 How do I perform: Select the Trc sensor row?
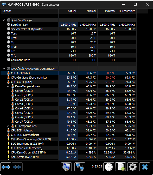point(68,51)
